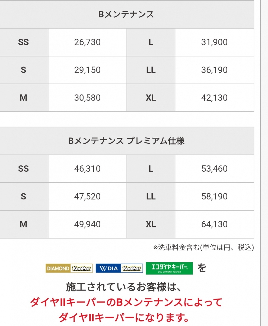Tap the 42,130 price for XL size

coord(215,98)
